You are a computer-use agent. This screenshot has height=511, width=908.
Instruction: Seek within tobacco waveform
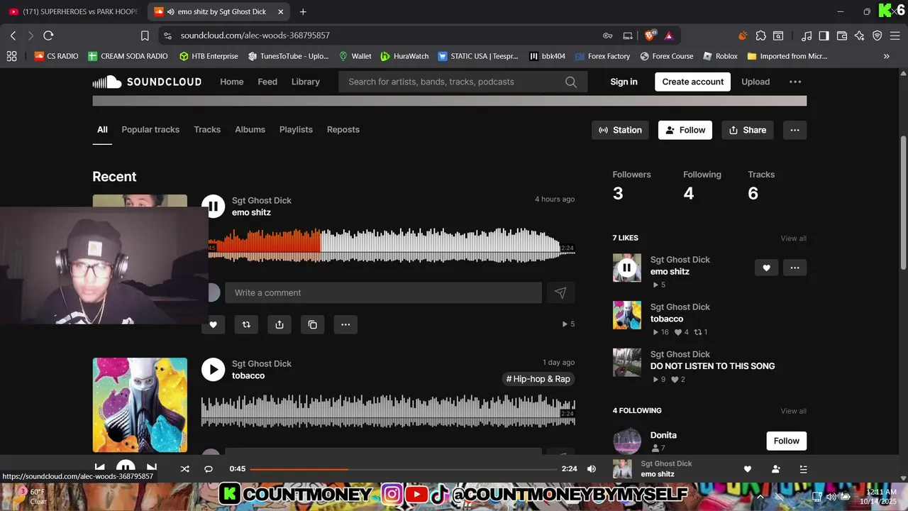coord(388,412)
